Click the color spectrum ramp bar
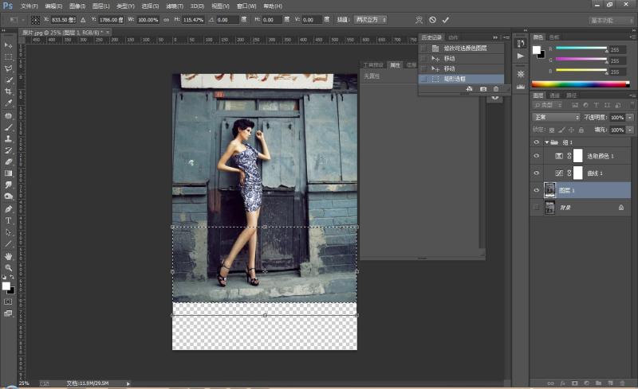 [581, 84]
